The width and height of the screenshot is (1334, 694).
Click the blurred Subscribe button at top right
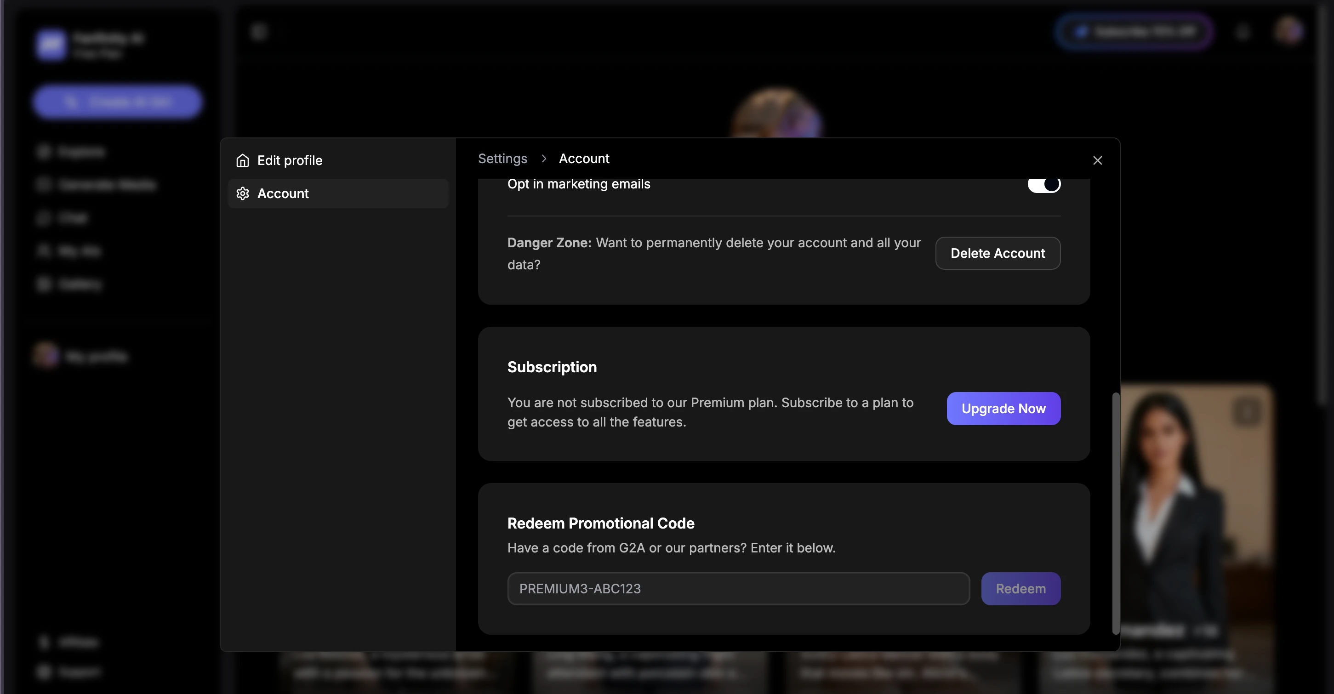click(1134, 32)
